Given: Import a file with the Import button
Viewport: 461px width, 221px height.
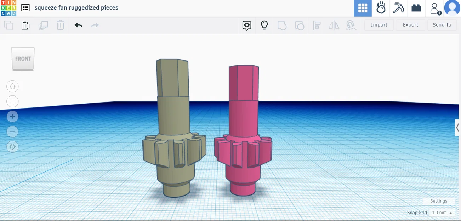Looking at the screenshot, I should click(379, 25).
